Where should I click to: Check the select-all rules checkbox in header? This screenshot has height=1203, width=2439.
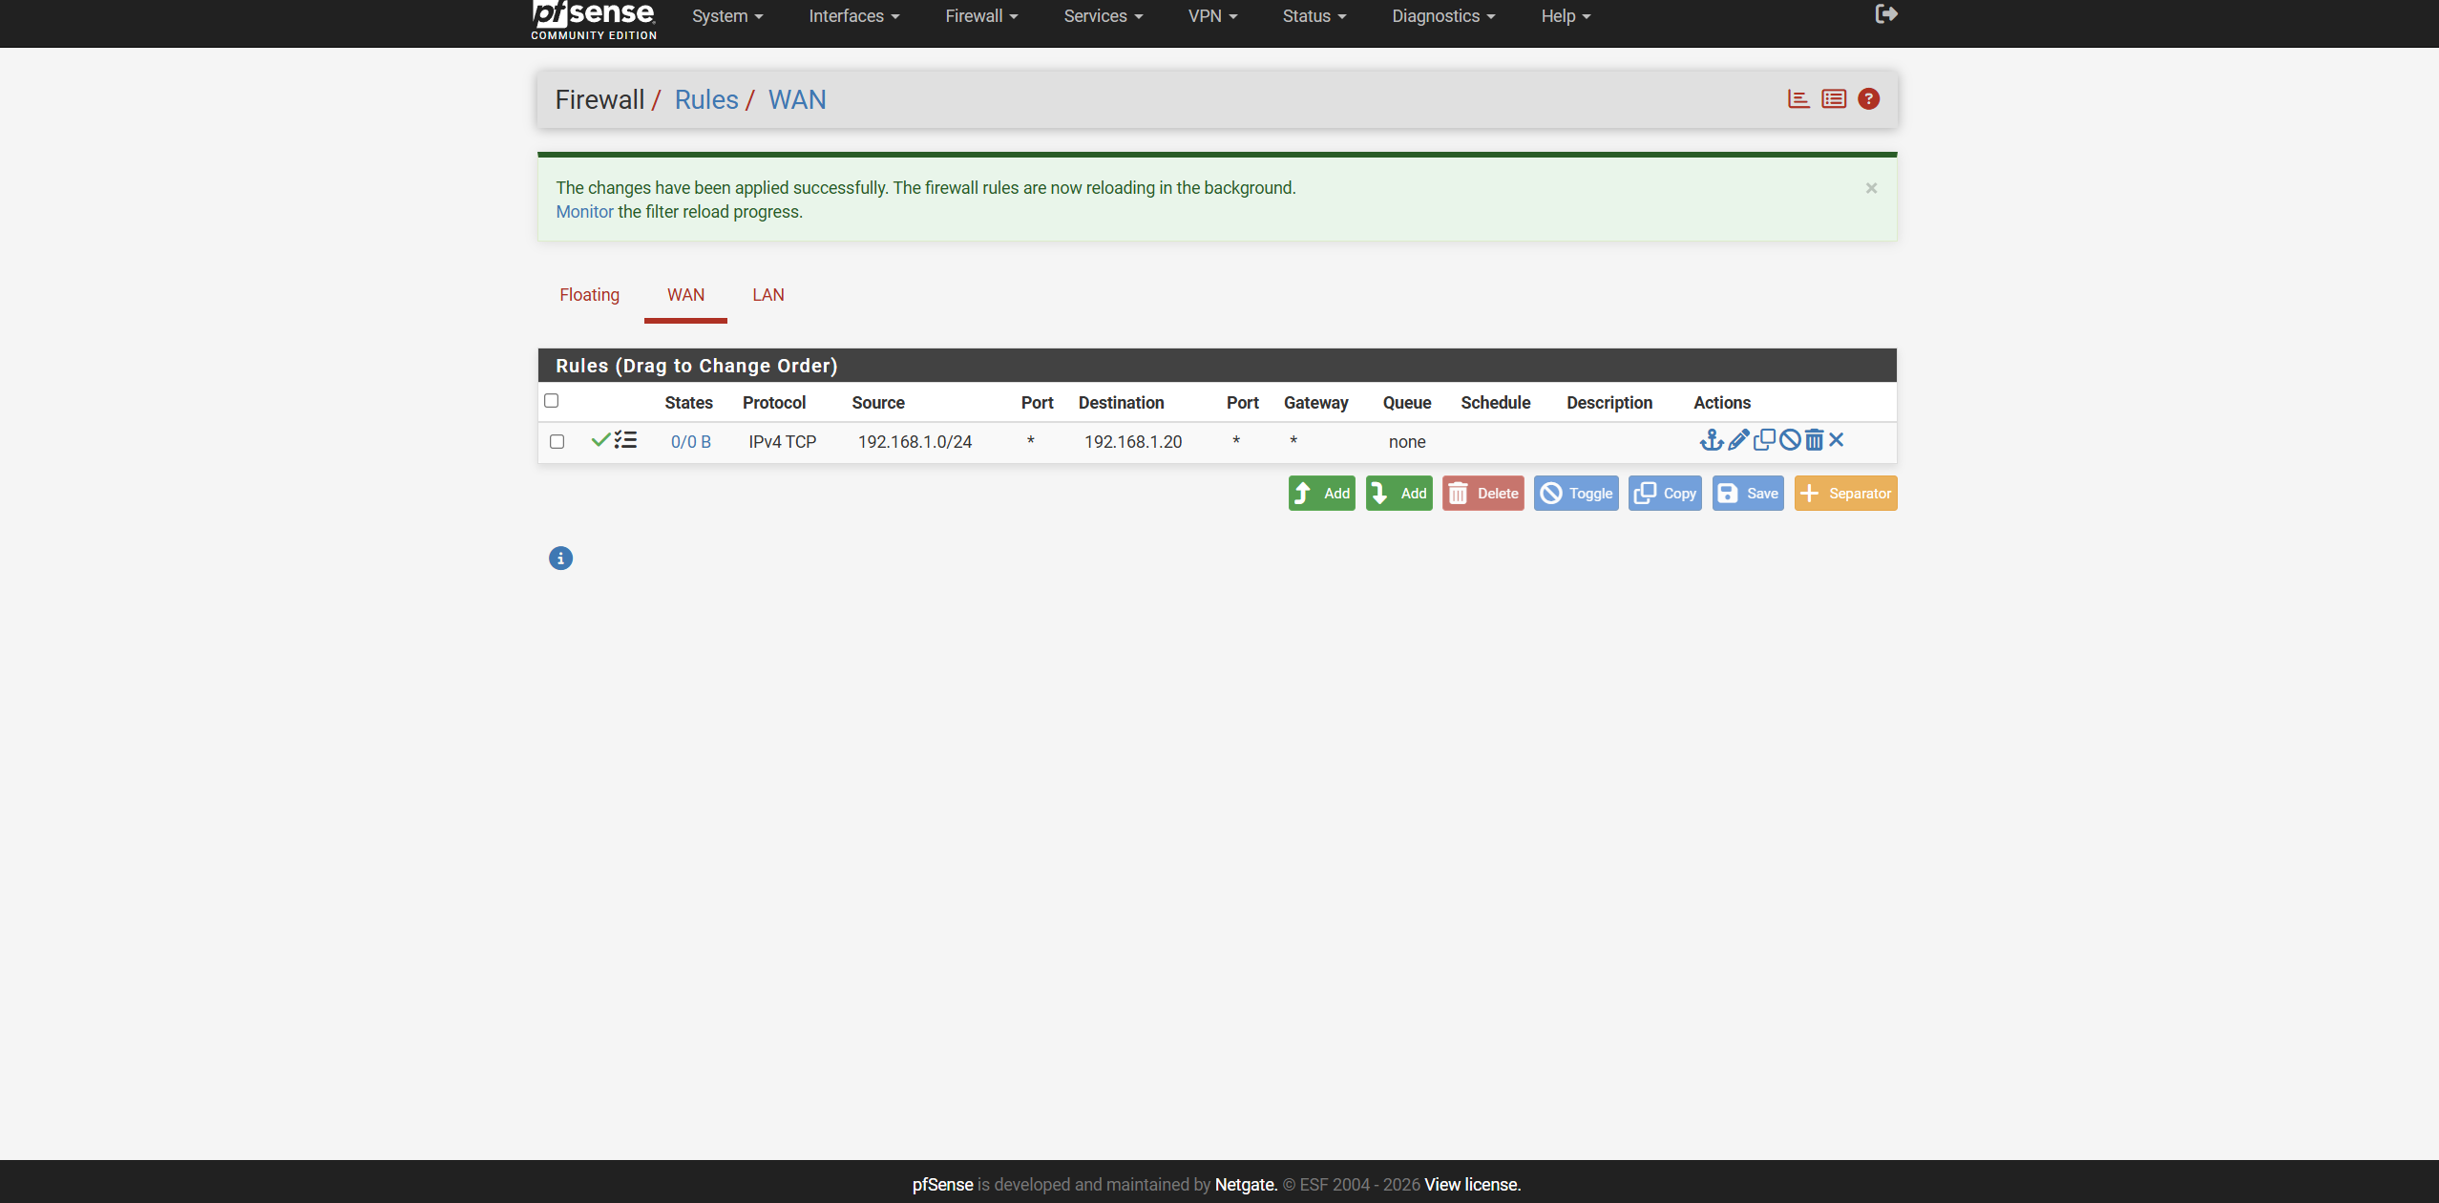click(x=551, y=401)
